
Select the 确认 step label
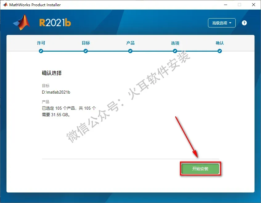pos(220,43)
